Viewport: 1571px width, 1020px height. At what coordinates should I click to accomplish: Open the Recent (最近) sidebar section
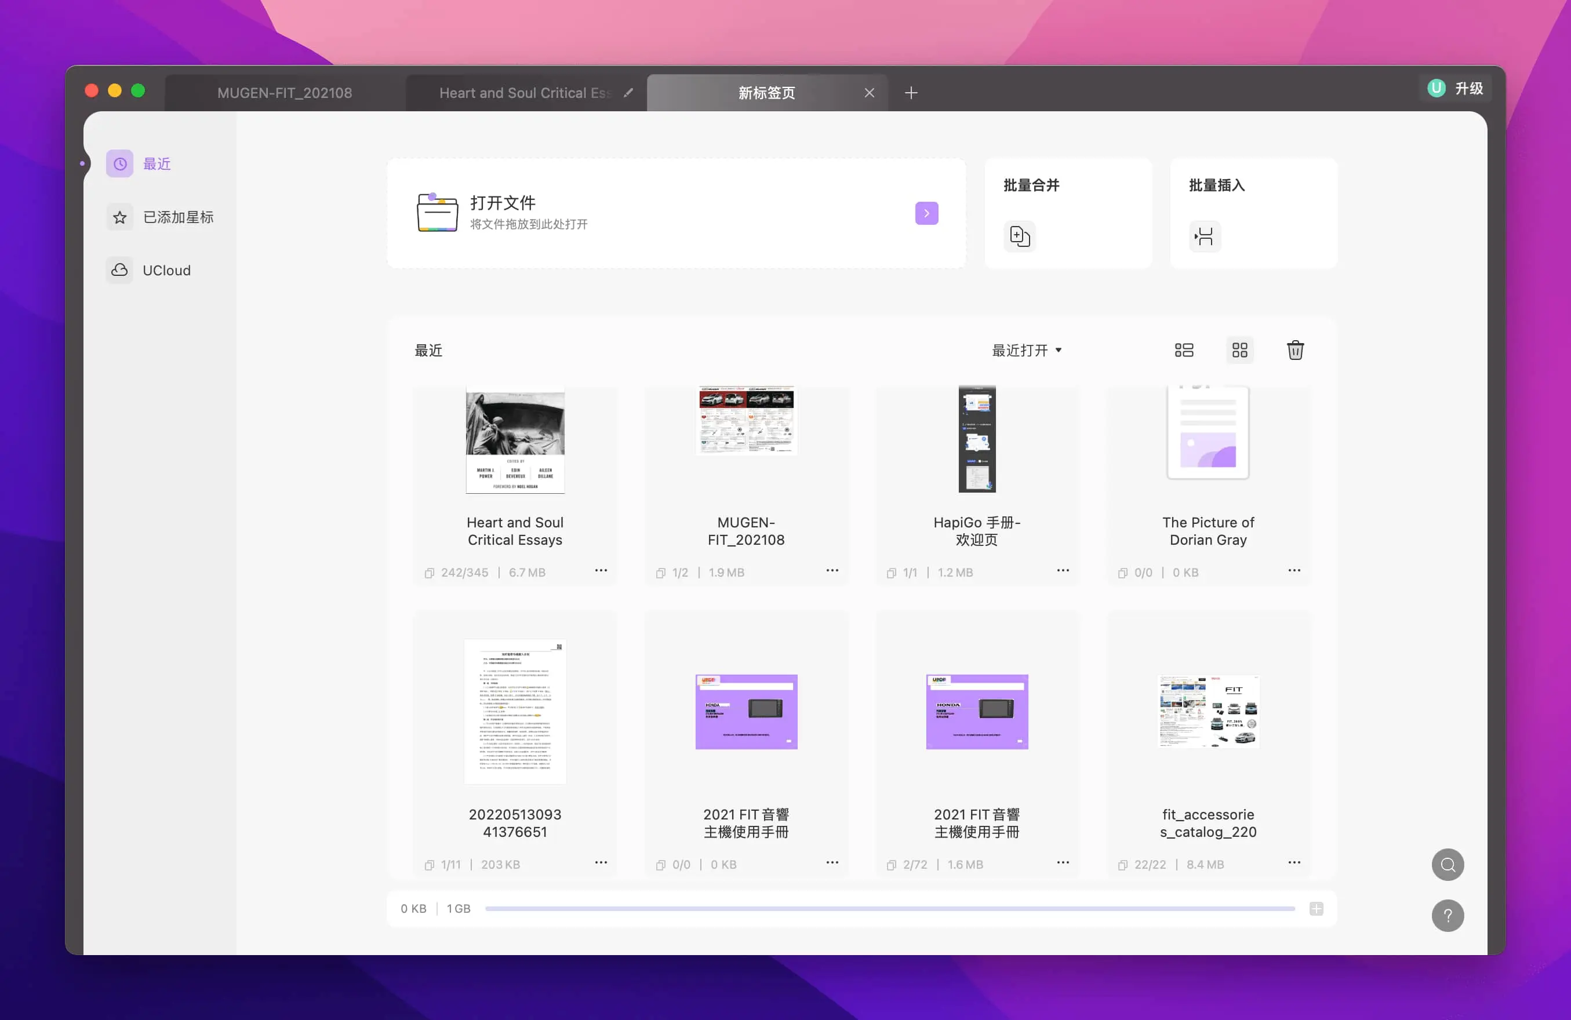[139, 163]
